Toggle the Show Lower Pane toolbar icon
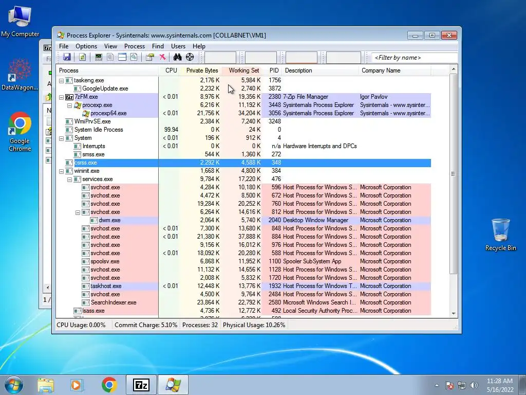The width and height of the screenshot is (526, 395). coord(122,57)
